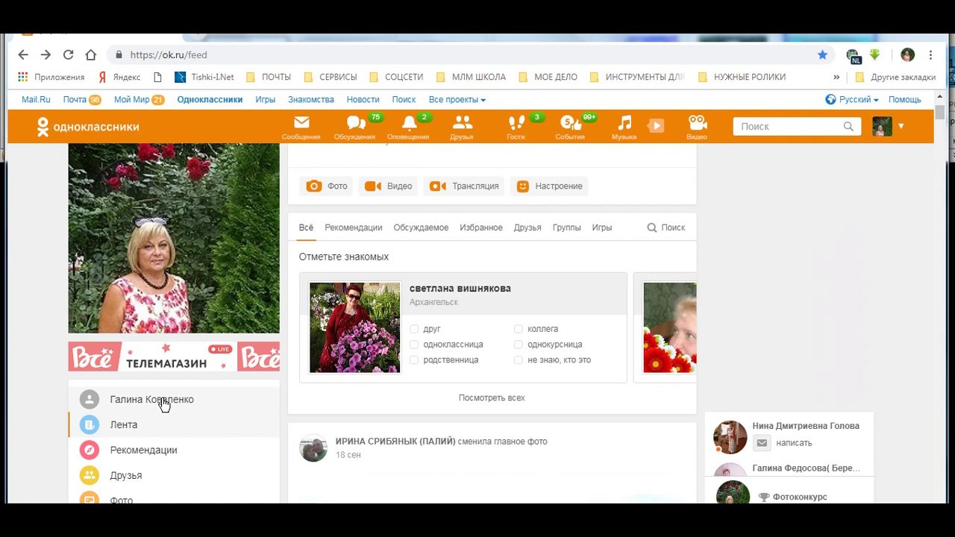
Task: Open Русский language dropdown
Action: [x=852, y=99]
